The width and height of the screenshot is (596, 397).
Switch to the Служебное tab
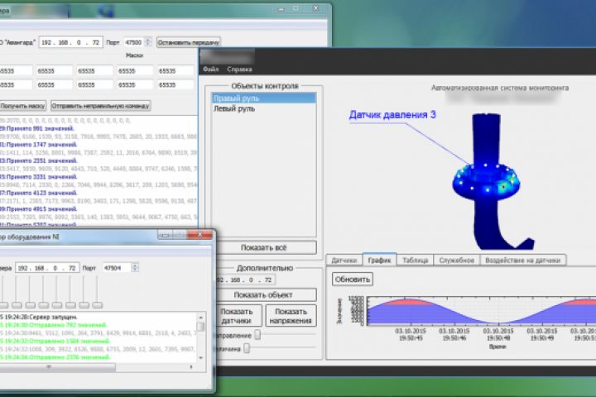click(x=456, y=261)
